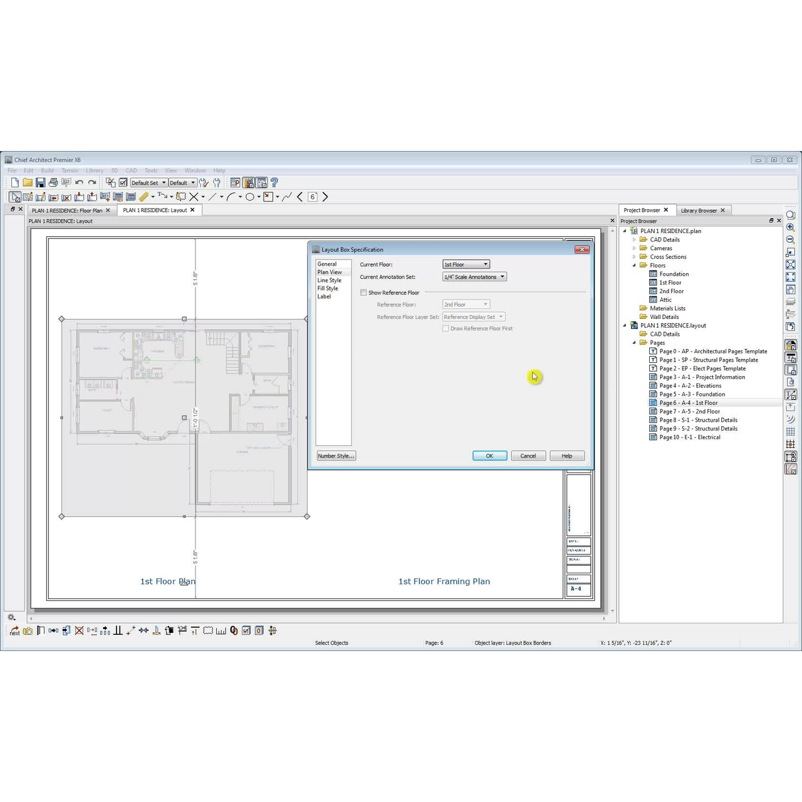Screen dimensions: 802x802
Task: Open the Current Floor dropdown
Action: click(x=466, y=264)
